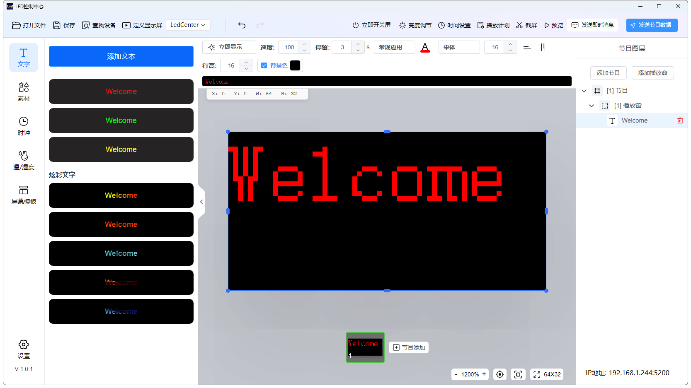691x388 pixels.
Task: Collapse the [1] 播放窗 tree node
Action: 592,106
